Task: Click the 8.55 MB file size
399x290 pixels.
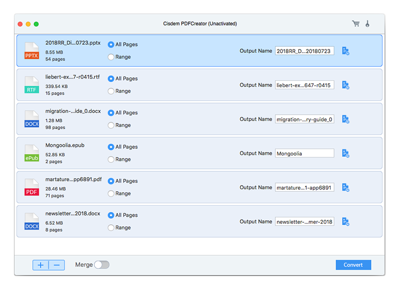Action: click(54, 52)
